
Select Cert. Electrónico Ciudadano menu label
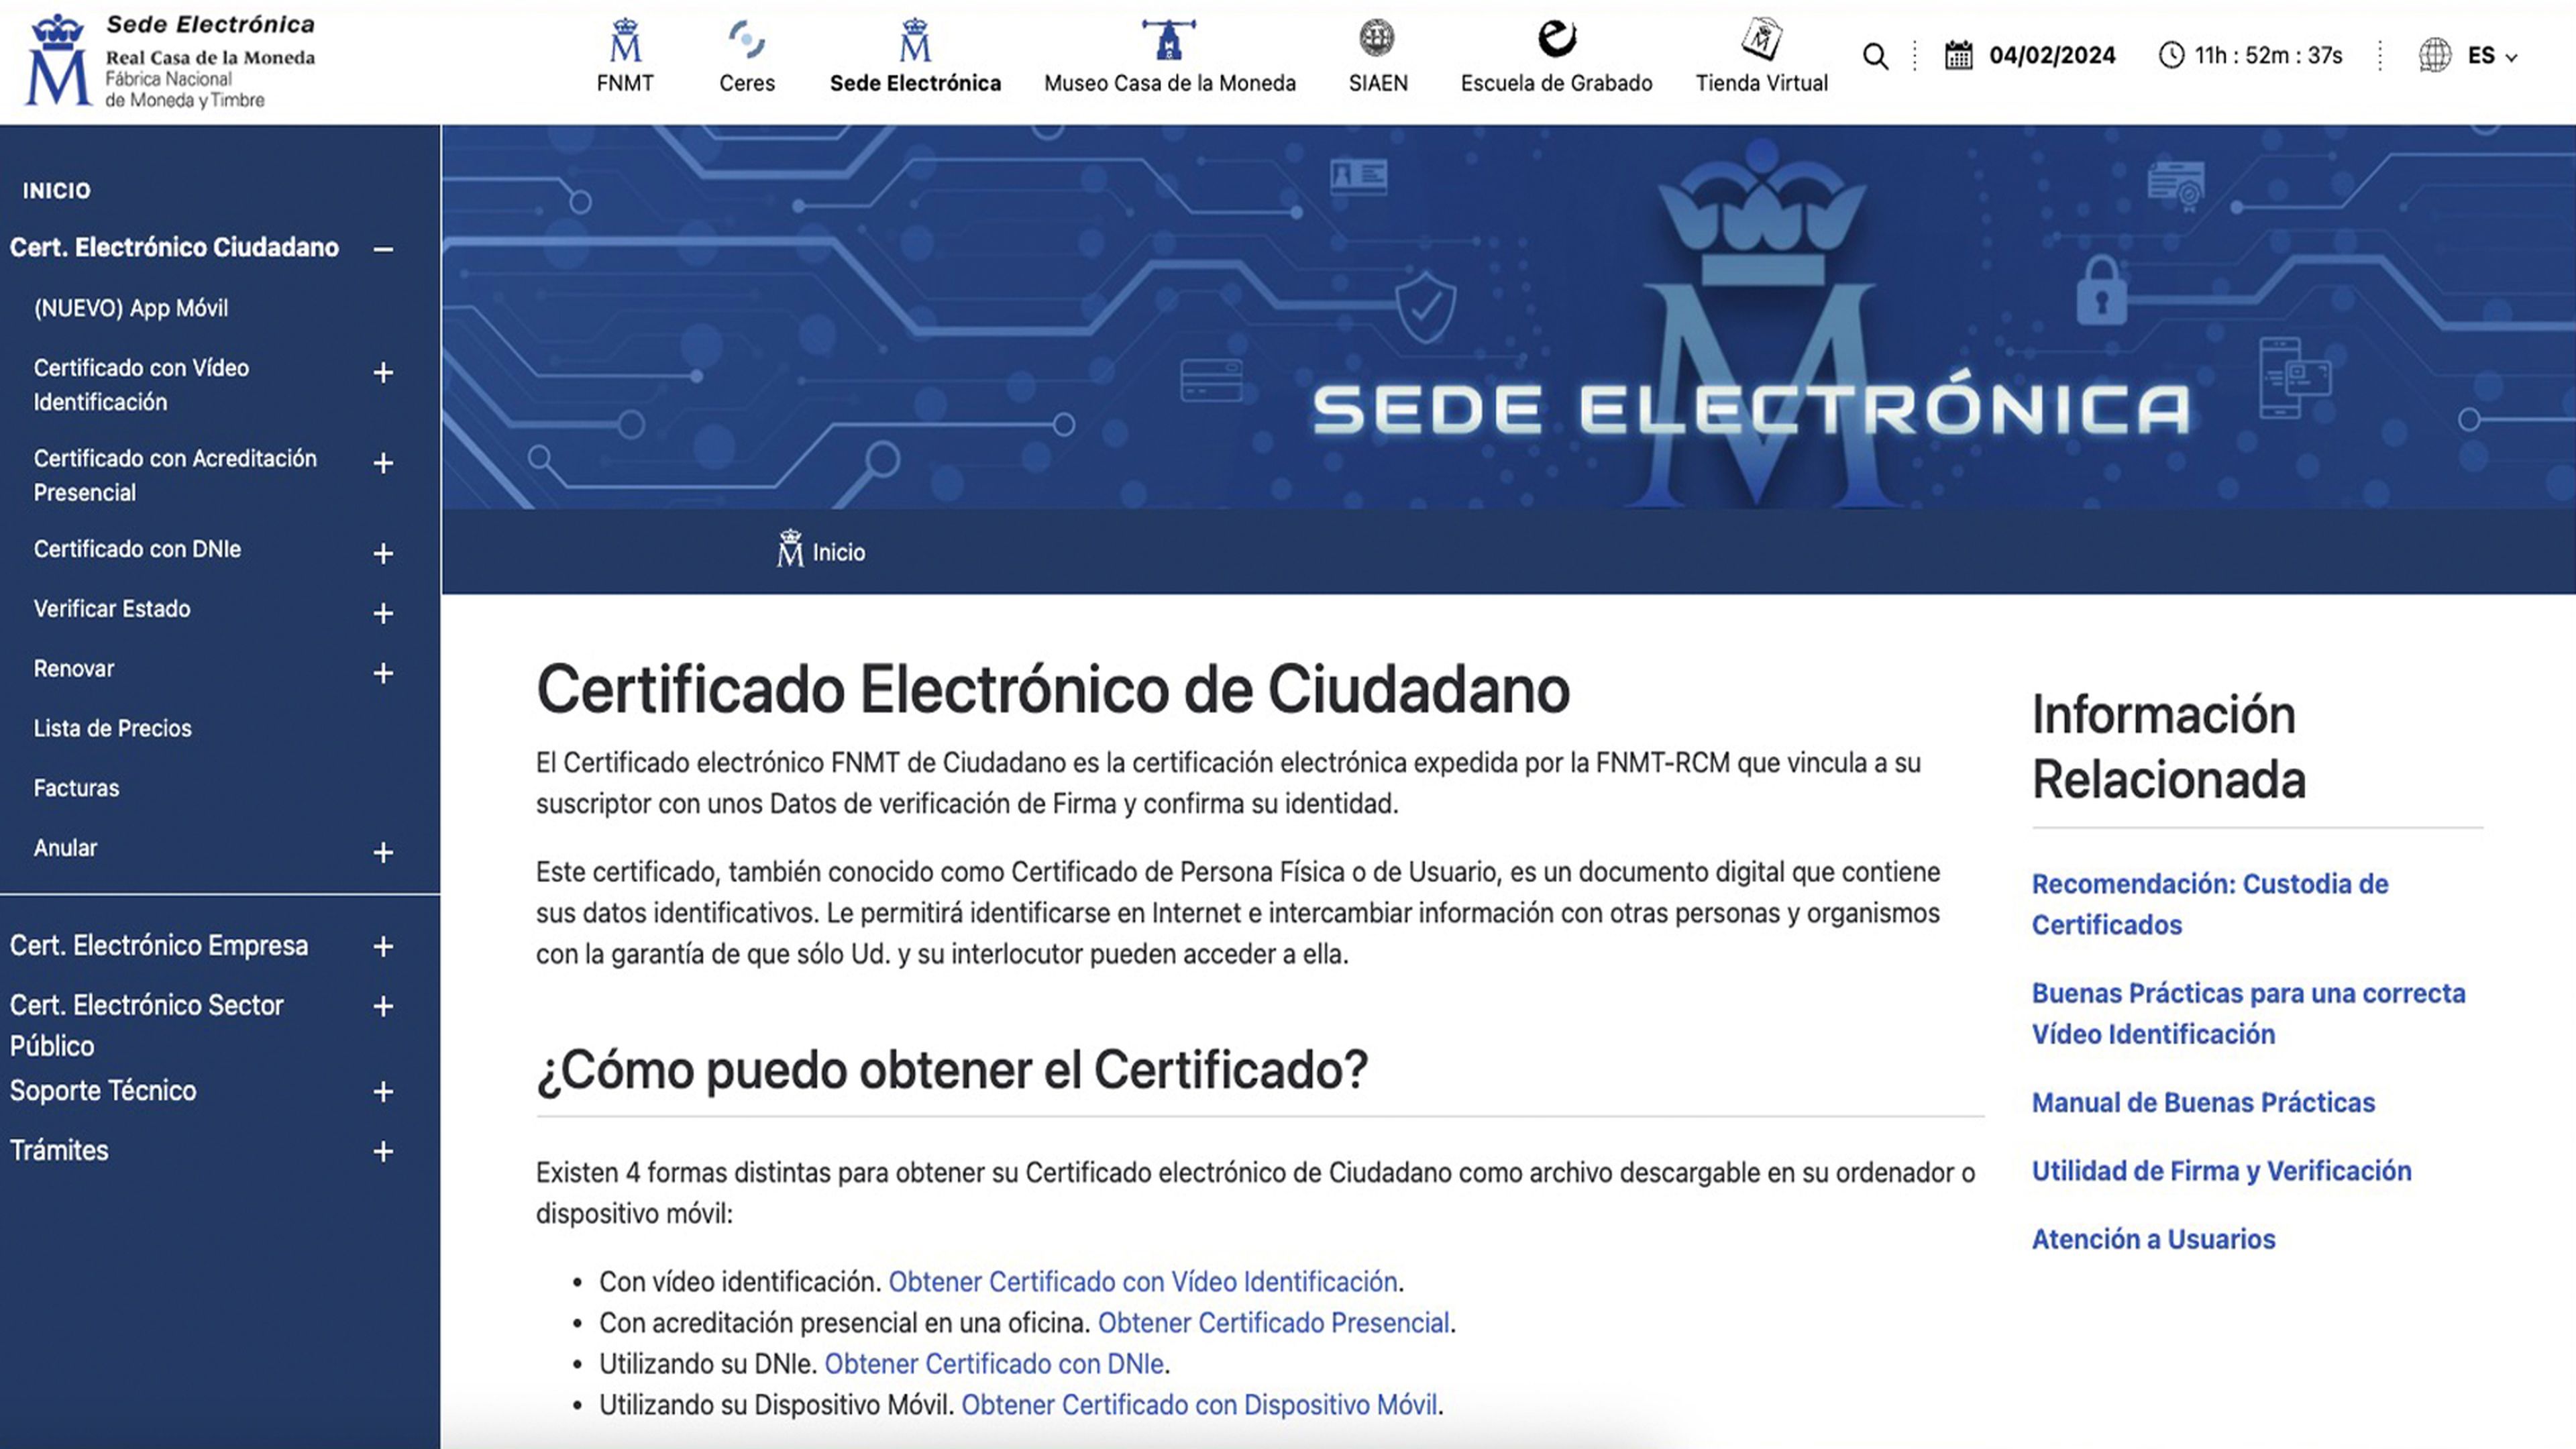click(x=174, y=247)
